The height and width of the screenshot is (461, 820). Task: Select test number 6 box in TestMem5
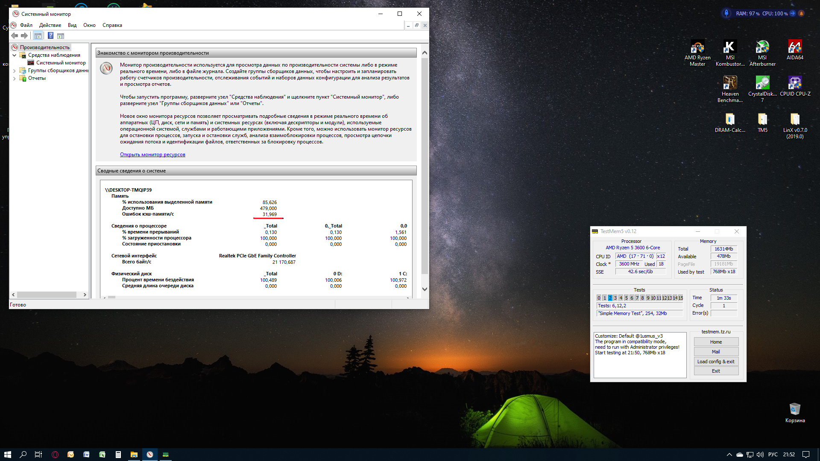(x=632, y=298)
